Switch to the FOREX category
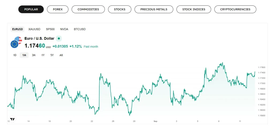 [x=58, y=9]
